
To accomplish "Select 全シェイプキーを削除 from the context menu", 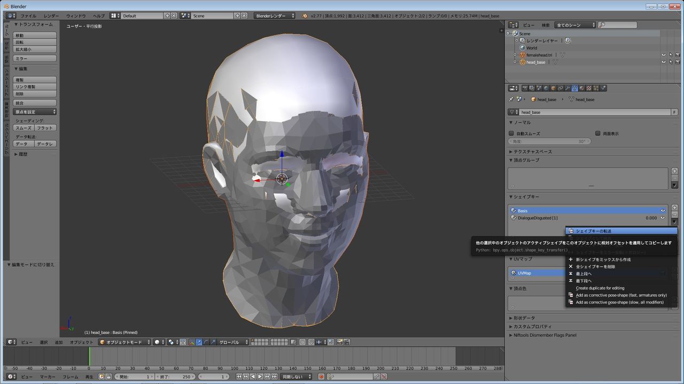I will coord(595,267).
